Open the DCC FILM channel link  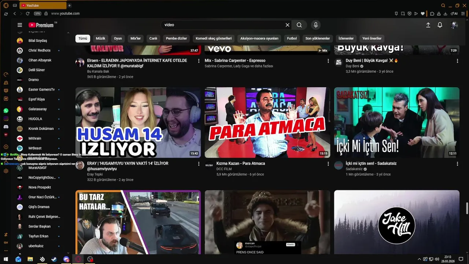point(224,169)
